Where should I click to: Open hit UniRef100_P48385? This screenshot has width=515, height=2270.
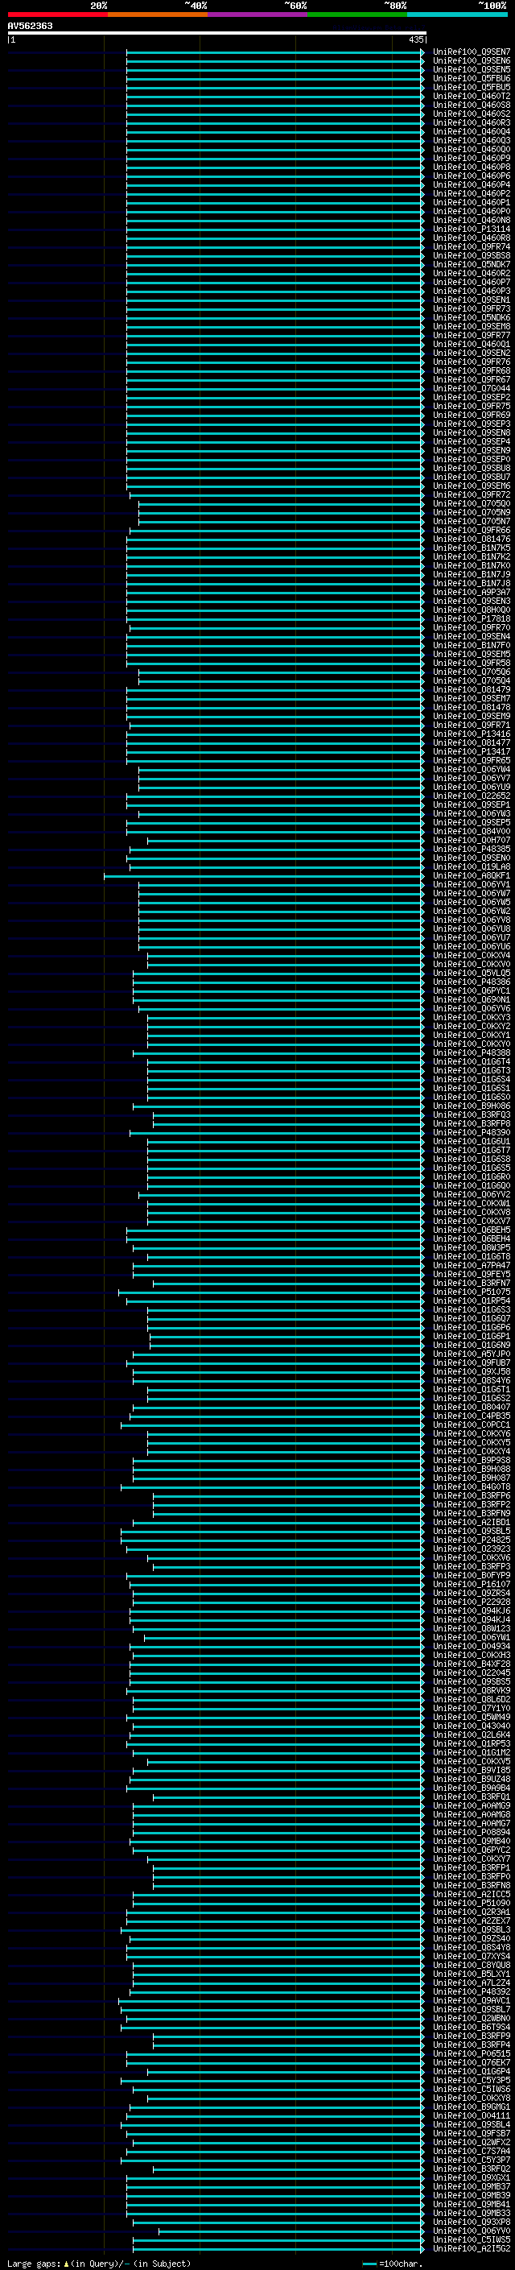pos(472,850)
